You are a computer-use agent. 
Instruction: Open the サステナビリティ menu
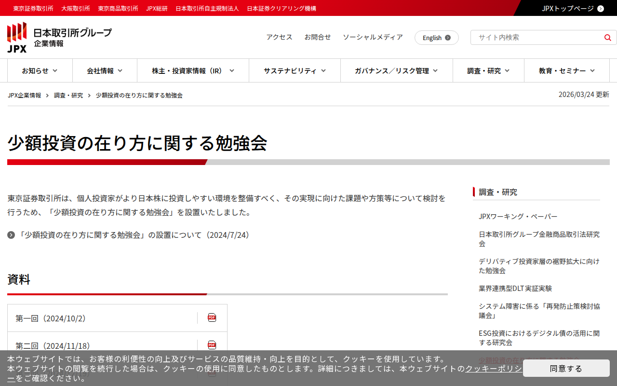pyautogui.click(x=295, y=71)
